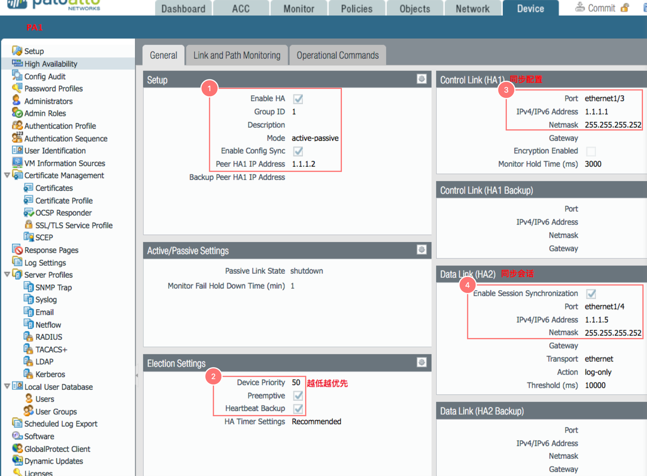This screenshot has height=476, width=647.
Task: Click the Log Settings icon
Action: click(17, 262)
